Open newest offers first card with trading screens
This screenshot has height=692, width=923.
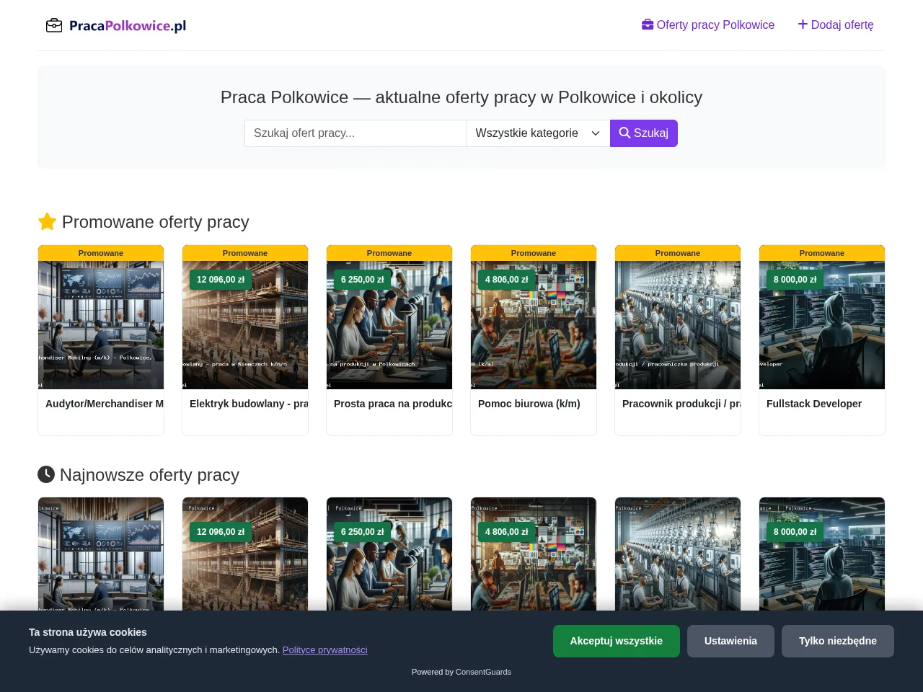(101, 554)
